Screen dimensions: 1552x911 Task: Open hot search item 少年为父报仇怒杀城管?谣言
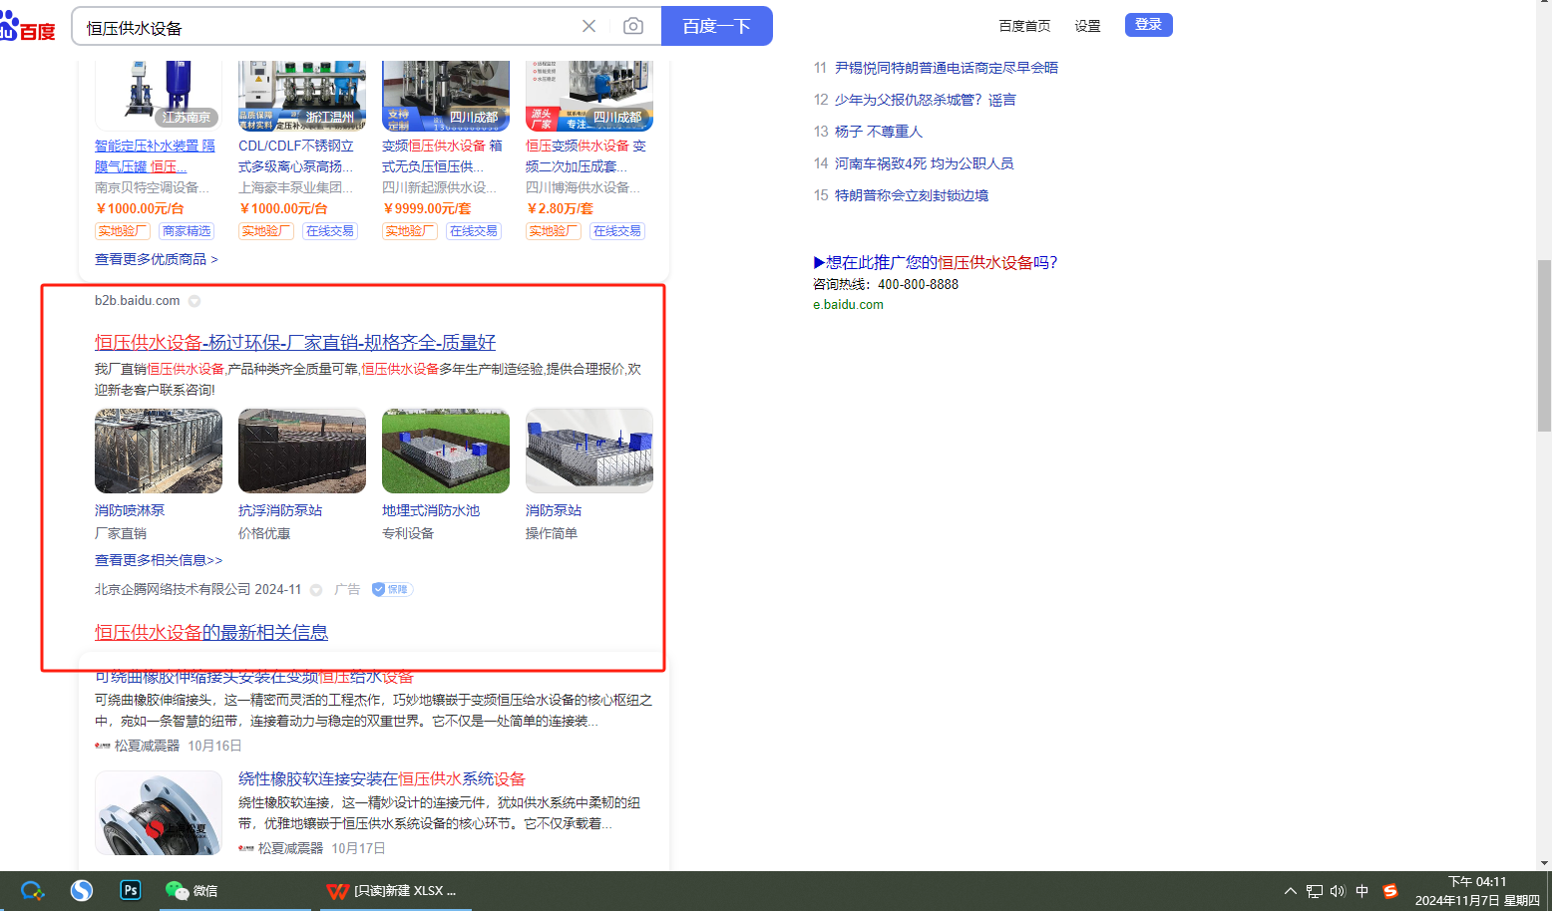926,100
